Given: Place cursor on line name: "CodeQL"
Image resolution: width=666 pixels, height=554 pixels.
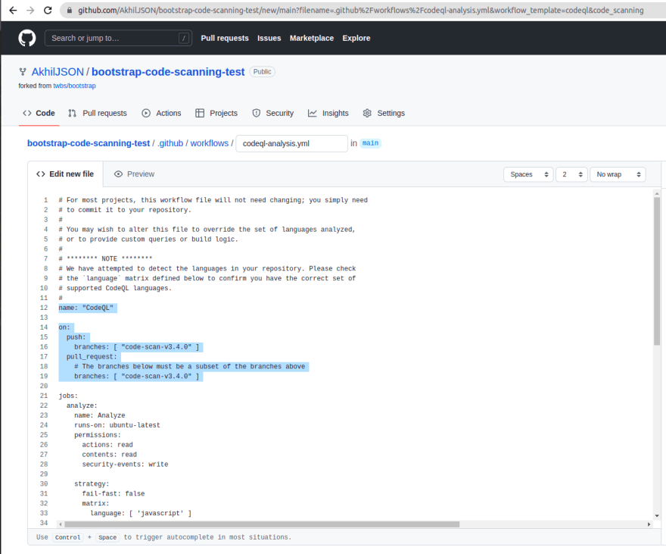Looking at the screenshot, I should point(86,308).
